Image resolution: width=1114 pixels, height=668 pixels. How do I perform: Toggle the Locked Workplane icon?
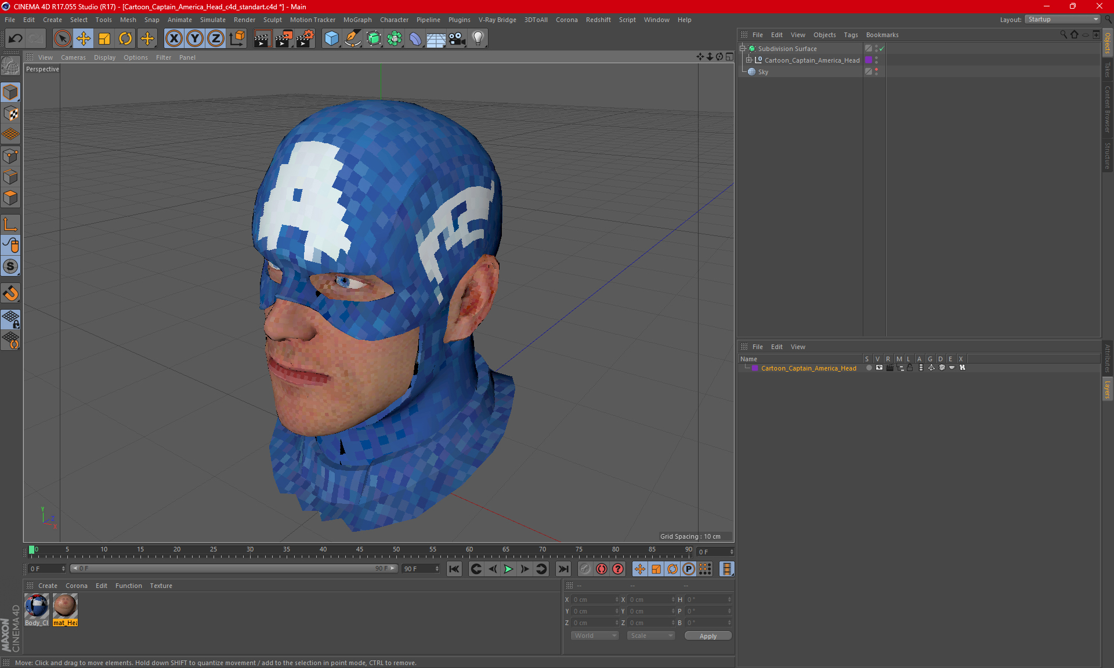click(x=10, y=320)
